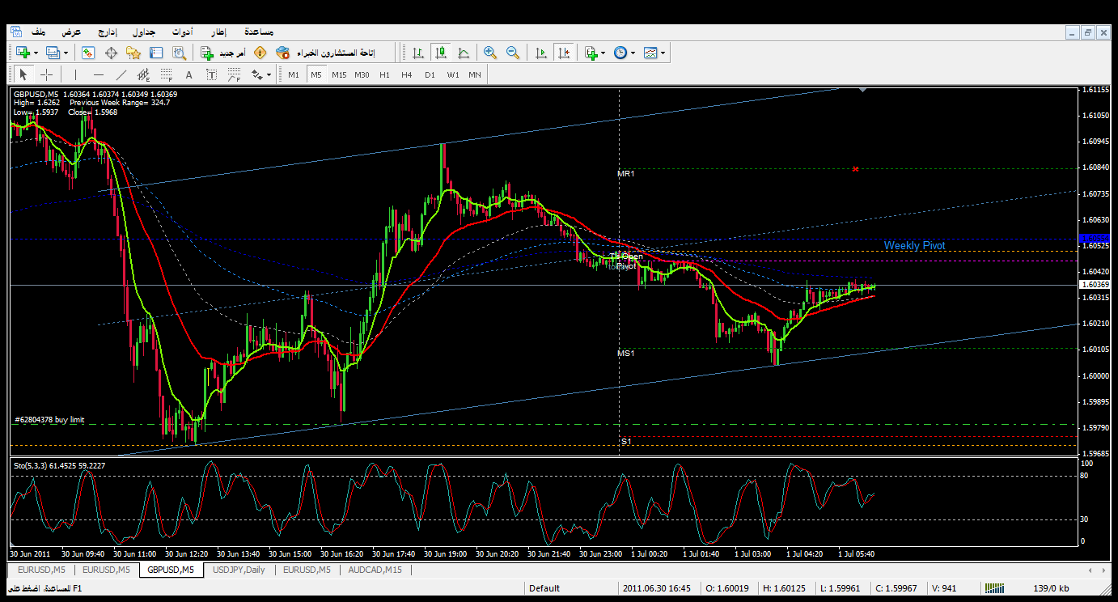
Task: Switch chart to Line Chart mode
Action: [x=464, y=53]
